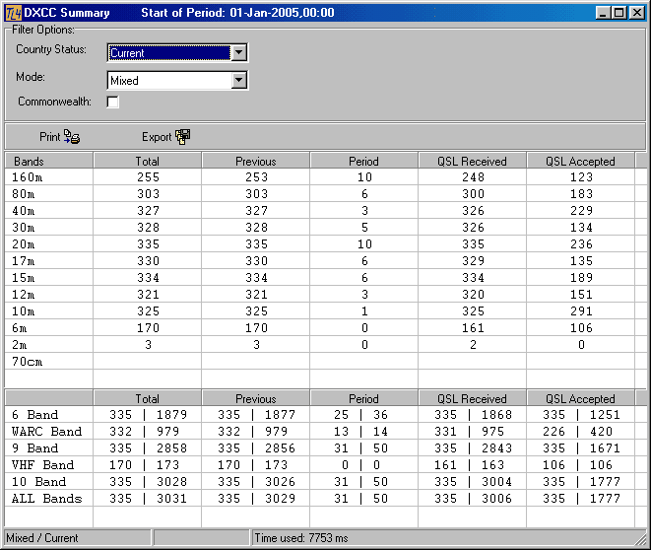Click the 20m QSL Accepted value 236

point(581,244)
